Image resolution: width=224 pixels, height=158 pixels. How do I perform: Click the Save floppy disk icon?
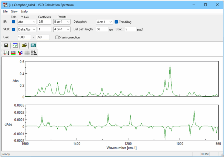click(x=6, y=45)
